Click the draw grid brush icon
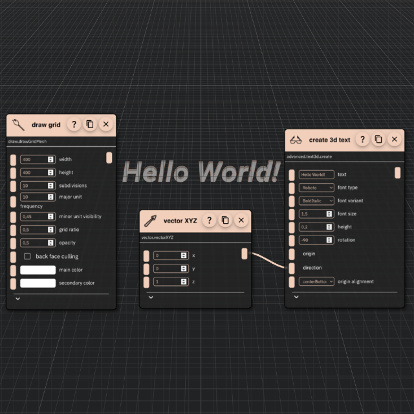This screenshot has height=414, width=414. tap(18, 125)
